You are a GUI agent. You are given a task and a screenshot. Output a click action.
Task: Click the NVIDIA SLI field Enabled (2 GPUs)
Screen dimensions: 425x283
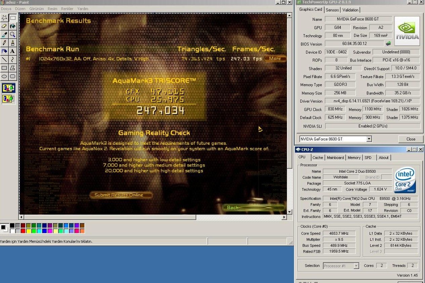click(373, 126)
